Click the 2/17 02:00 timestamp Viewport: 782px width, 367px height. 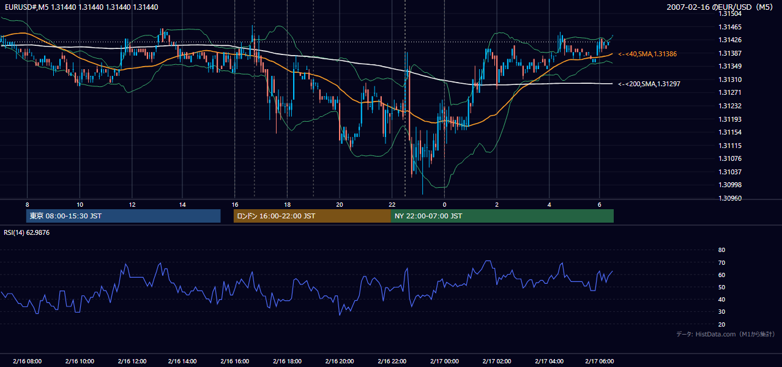coord(496,361)
